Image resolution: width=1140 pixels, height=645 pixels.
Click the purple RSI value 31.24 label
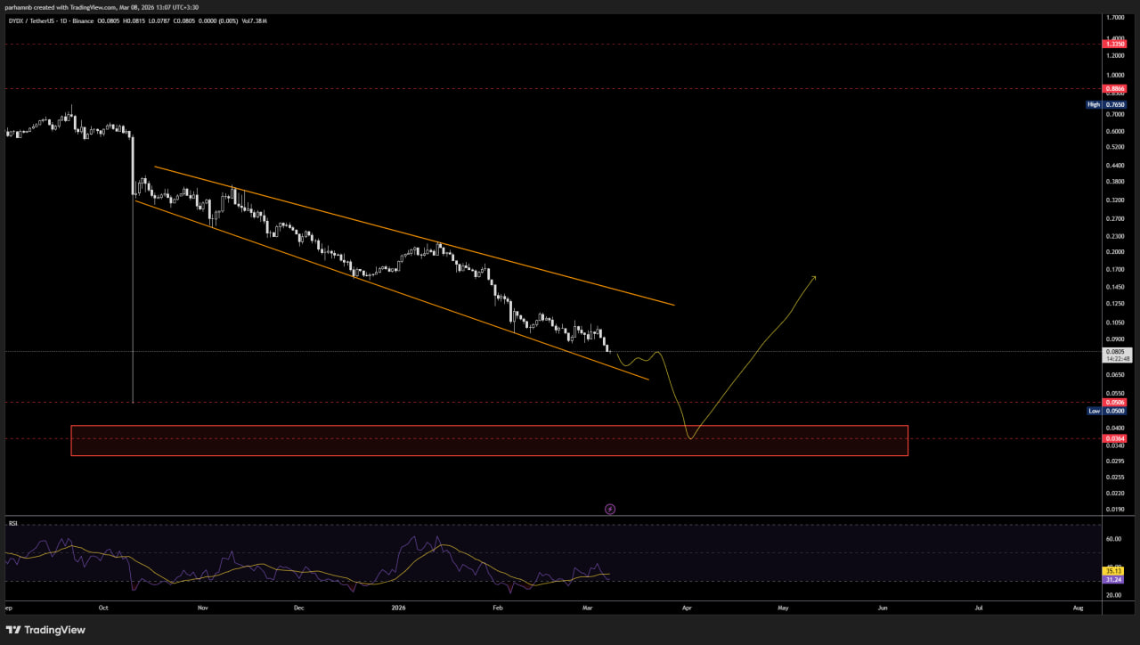pyautogui.click(x=1113, y=579)
